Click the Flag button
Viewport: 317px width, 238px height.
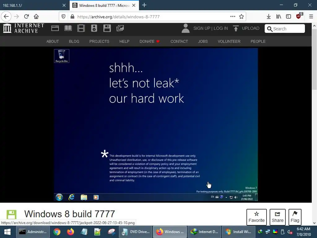coord(295,217)
